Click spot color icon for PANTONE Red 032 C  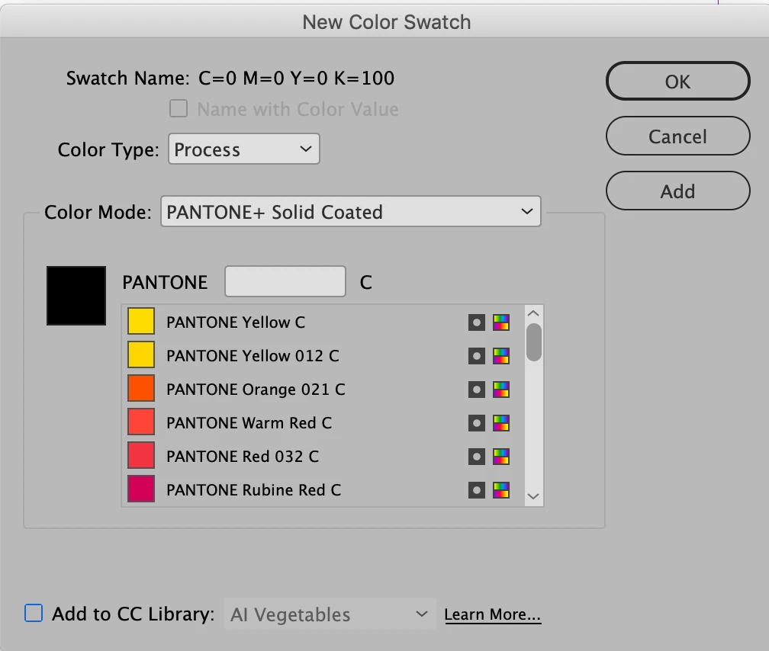pos(477,457)
